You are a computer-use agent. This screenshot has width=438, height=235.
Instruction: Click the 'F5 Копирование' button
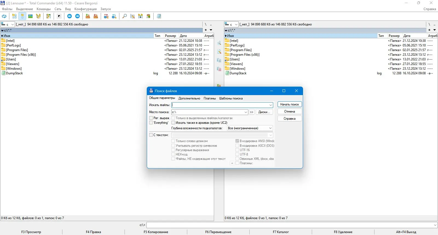pyautogui.click(x=156, y=232)
